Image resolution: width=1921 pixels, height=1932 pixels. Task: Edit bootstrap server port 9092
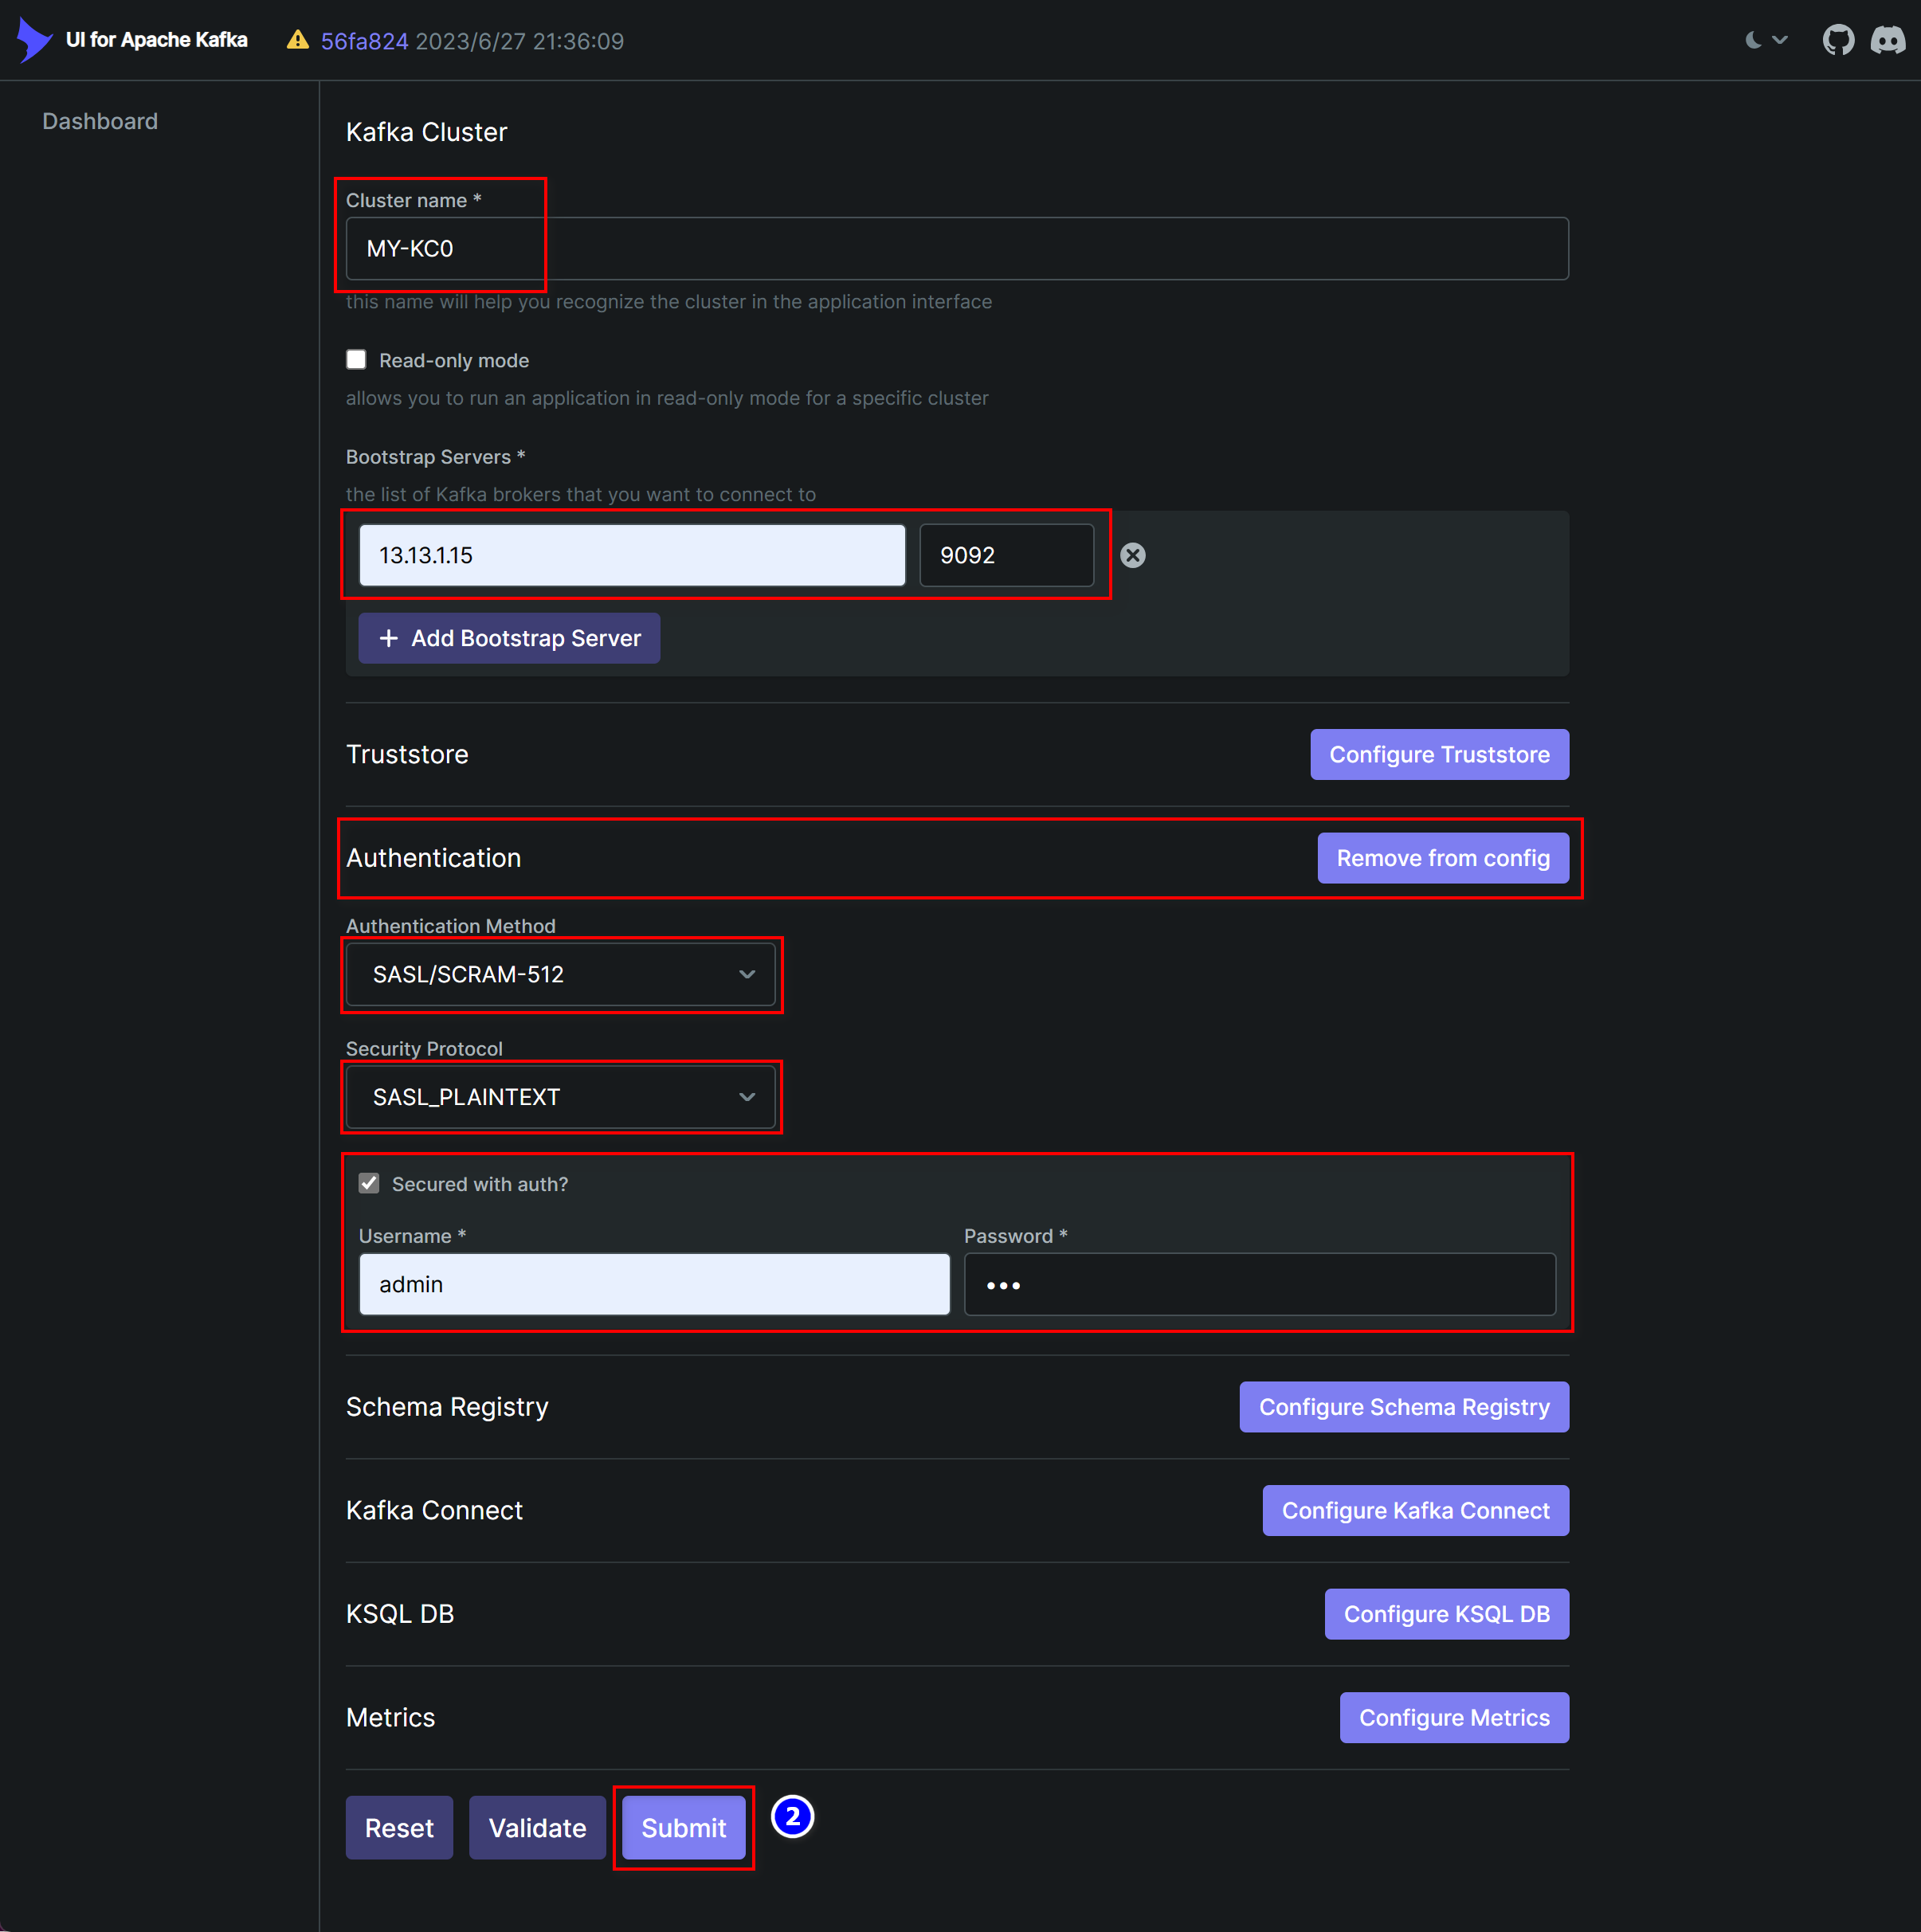coord(1006,555)
